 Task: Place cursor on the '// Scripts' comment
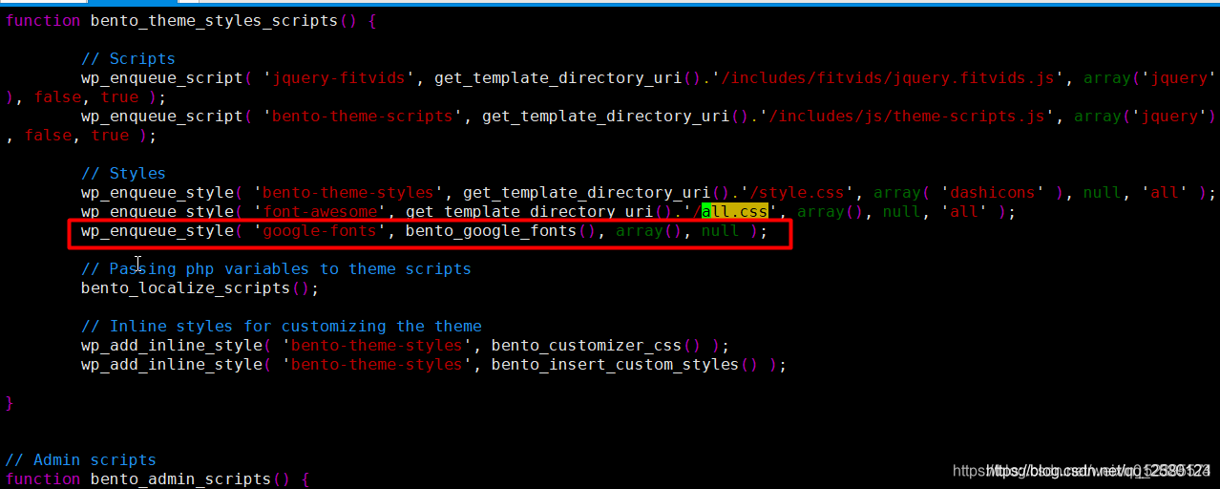pos(128,58)
